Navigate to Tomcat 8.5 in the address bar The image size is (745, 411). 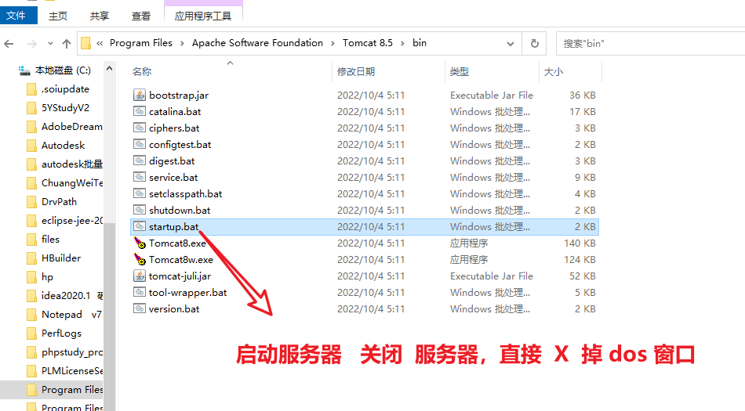pyautogui.click(x=368, y=42)
